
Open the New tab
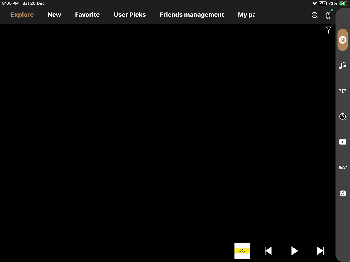pyautogui.click(x=54, y=15)
